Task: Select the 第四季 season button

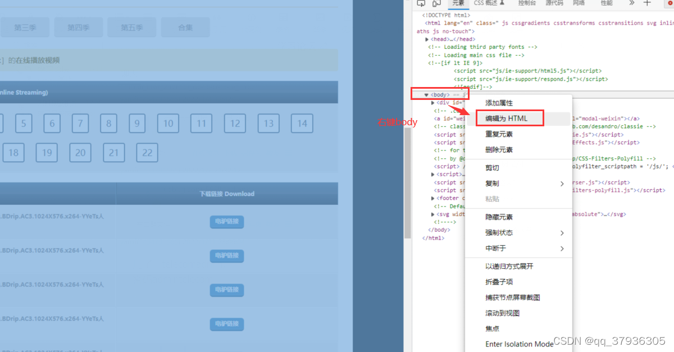Action: tap(79, 27)
